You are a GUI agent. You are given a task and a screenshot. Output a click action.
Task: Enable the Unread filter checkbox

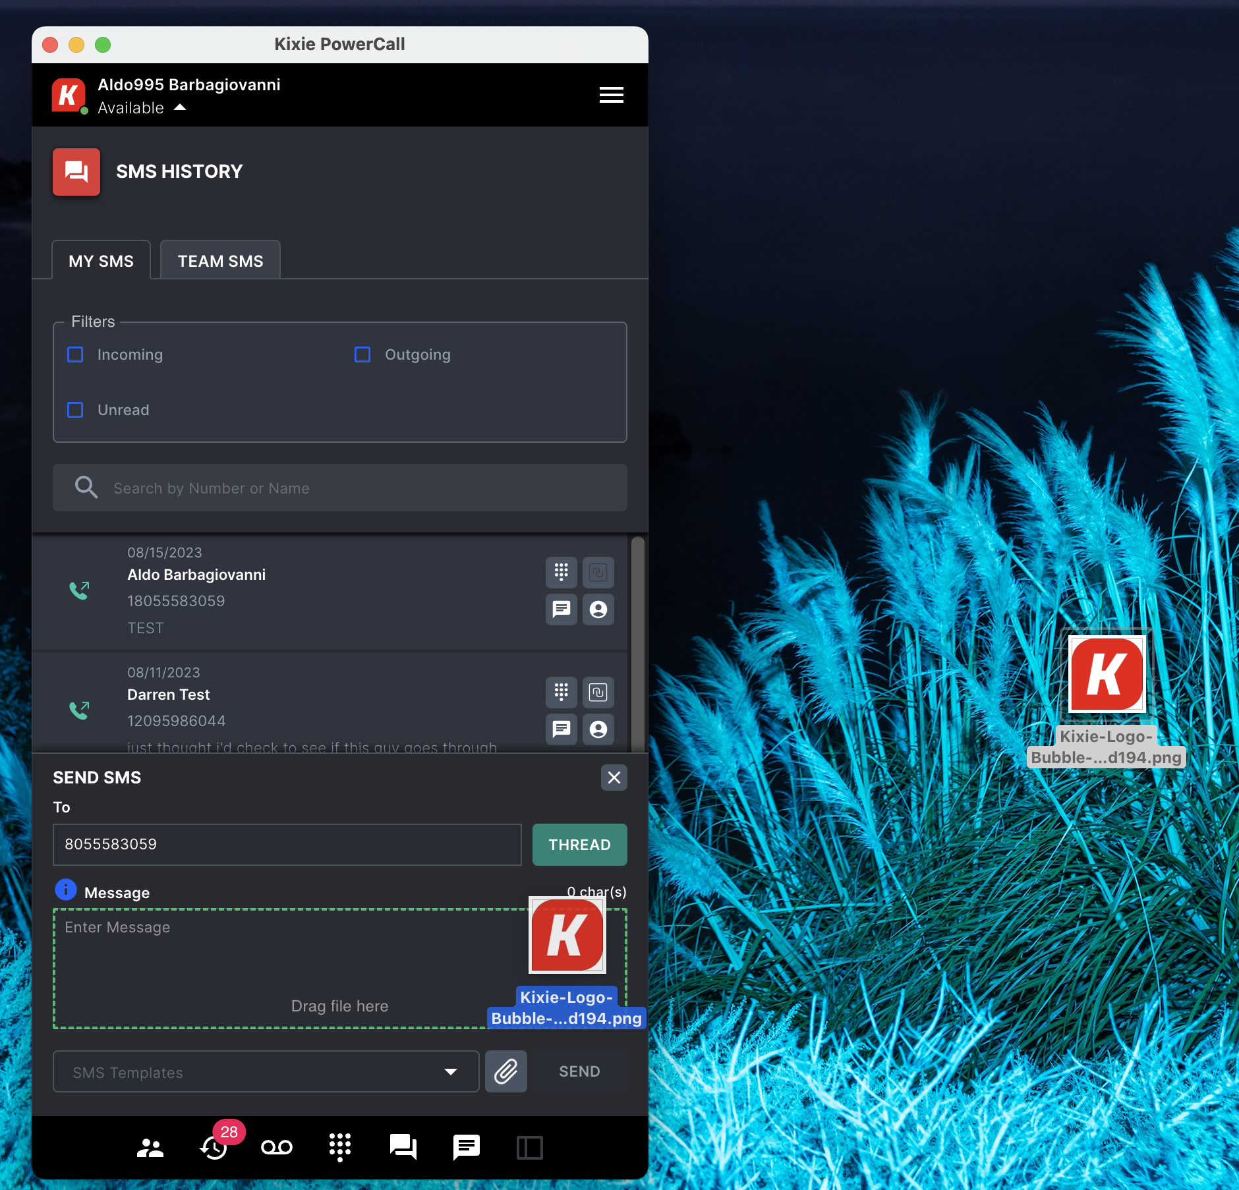point(76,410)
